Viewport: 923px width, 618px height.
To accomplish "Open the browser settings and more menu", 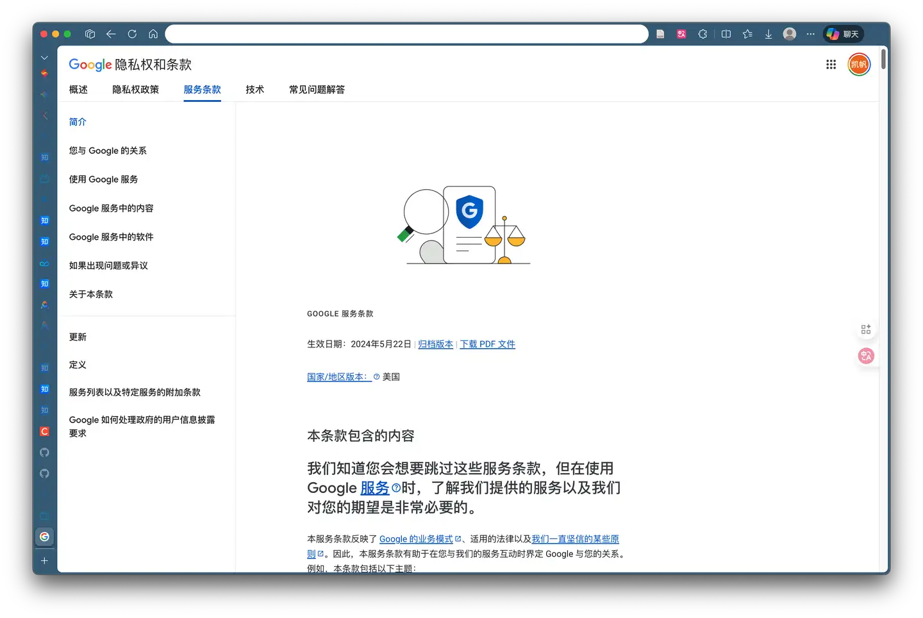I will [x=811, y=34].
